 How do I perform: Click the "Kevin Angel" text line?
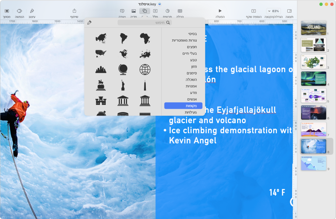coord(192,141)
